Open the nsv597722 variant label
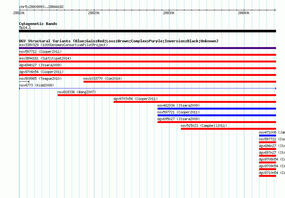The width and height of the screenshot is (285, 198). click(x=272, y=139)
